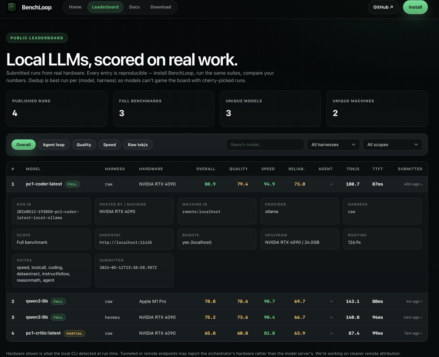Click the RELIAB. column header
This screenshot has width=439, height=357.
(297, 169)
